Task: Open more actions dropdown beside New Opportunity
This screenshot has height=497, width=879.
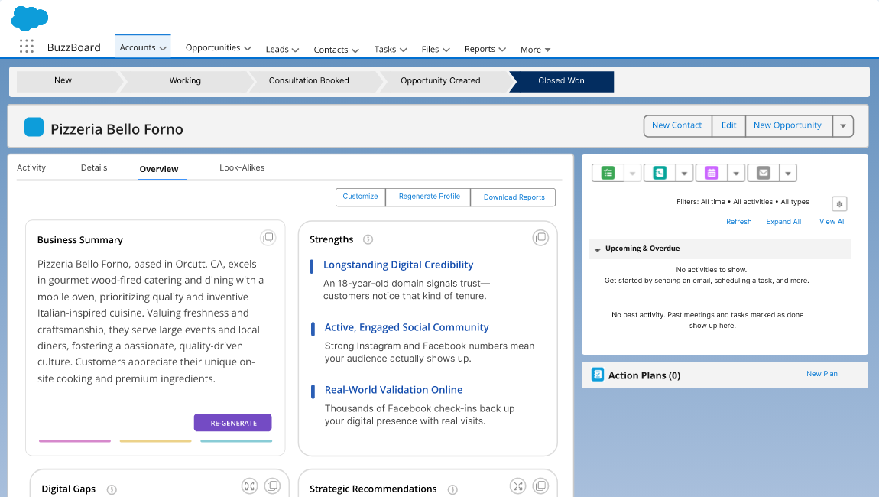Action: pyautogui.click(x=842, y=126)
